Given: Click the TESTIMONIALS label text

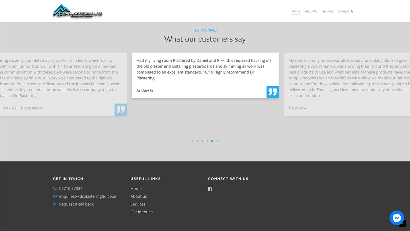Looking at the screenshot, I should pyautogui.click(x=205, y=30).
